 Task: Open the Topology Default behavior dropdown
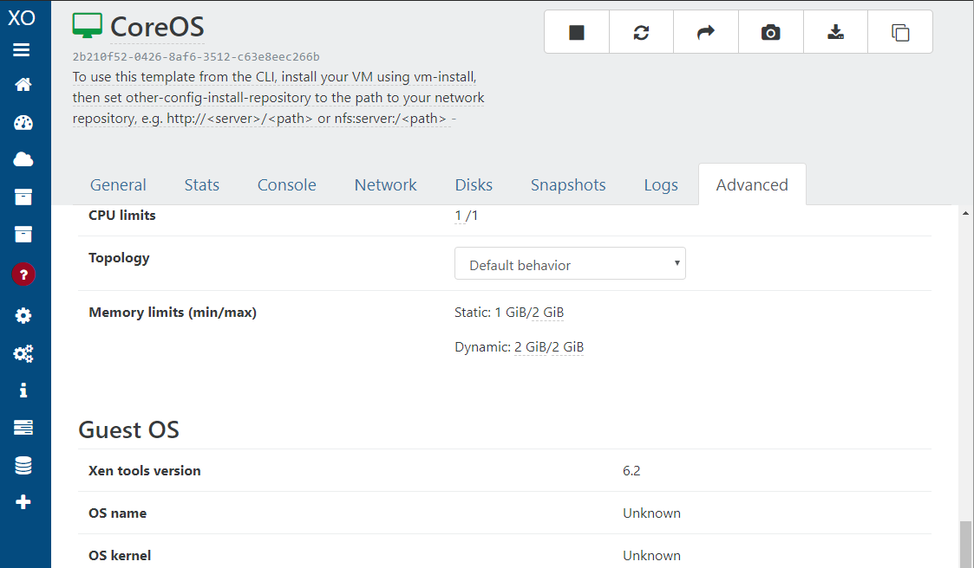[570, 263]
